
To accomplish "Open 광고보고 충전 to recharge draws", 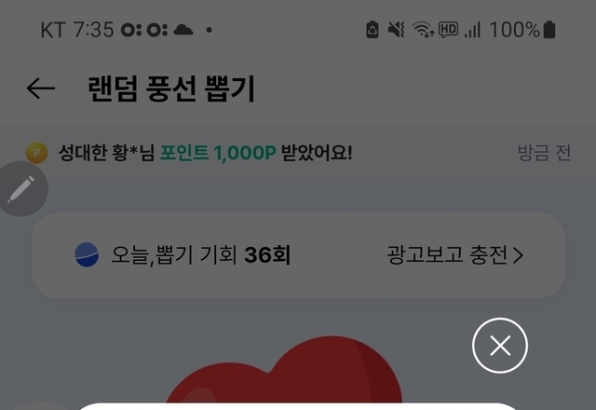I will (x=455, y=254).
